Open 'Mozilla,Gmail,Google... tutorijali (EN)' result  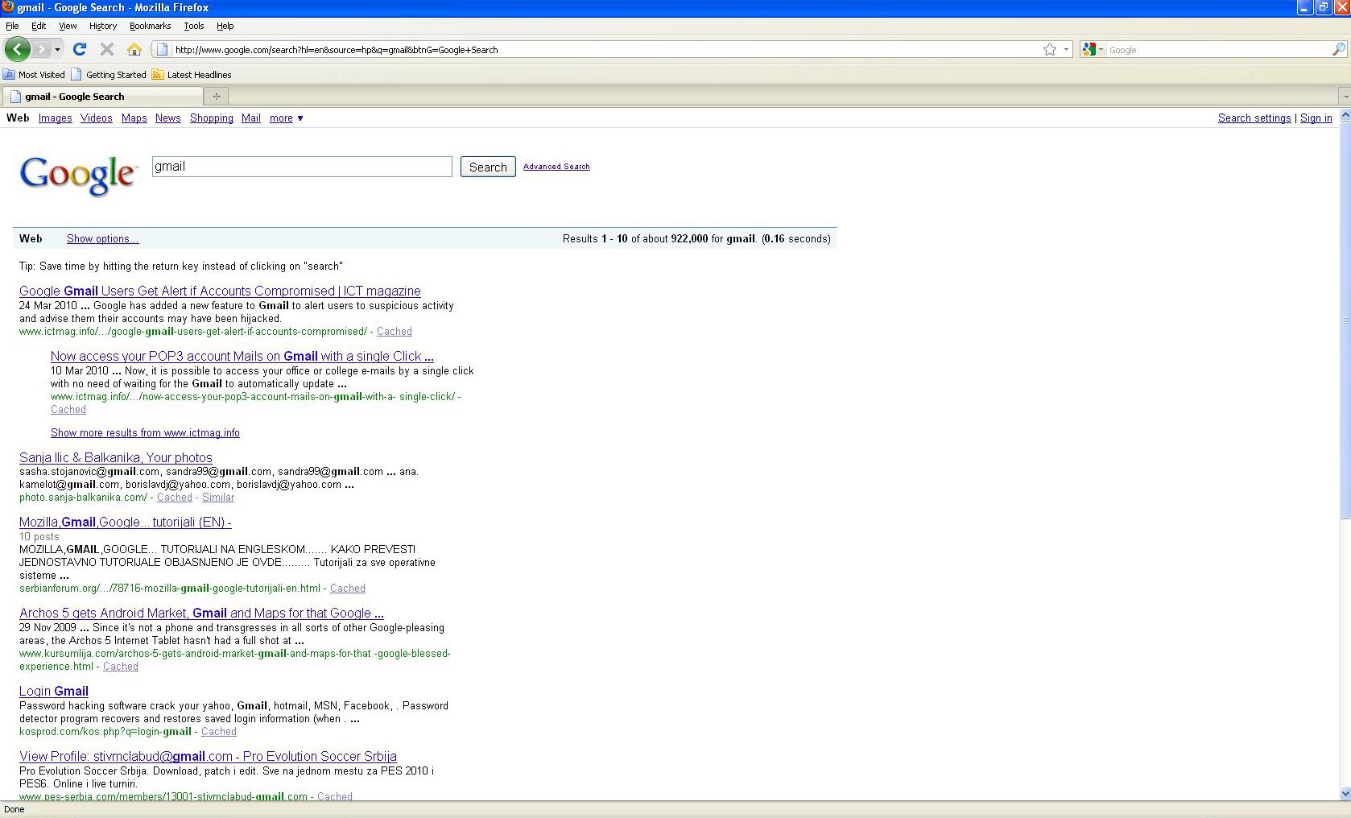126,523
